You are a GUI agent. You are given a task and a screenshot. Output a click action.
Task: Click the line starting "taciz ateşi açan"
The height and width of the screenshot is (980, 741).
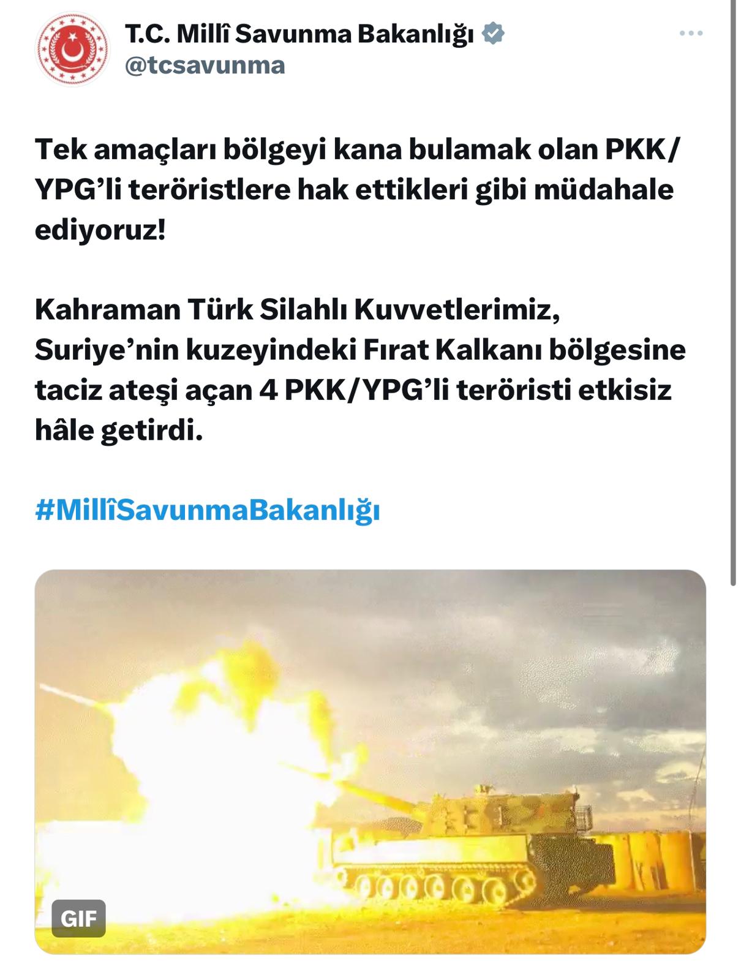(353, 390)
